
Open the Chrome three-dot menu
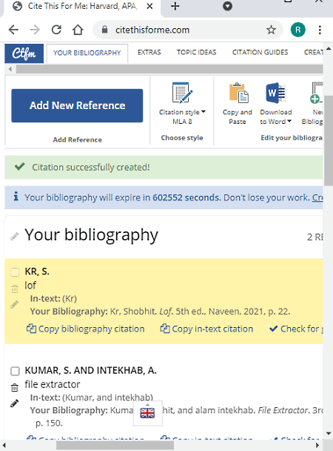320,30
